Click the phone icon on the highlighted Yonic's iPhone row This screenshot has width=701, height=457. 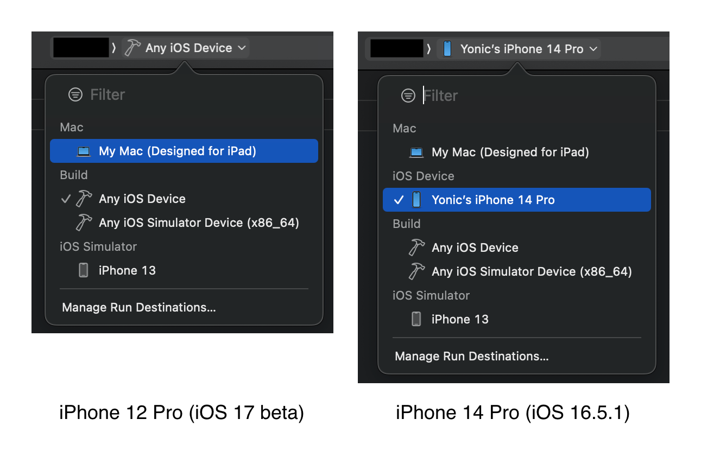[x=416, y=200]
